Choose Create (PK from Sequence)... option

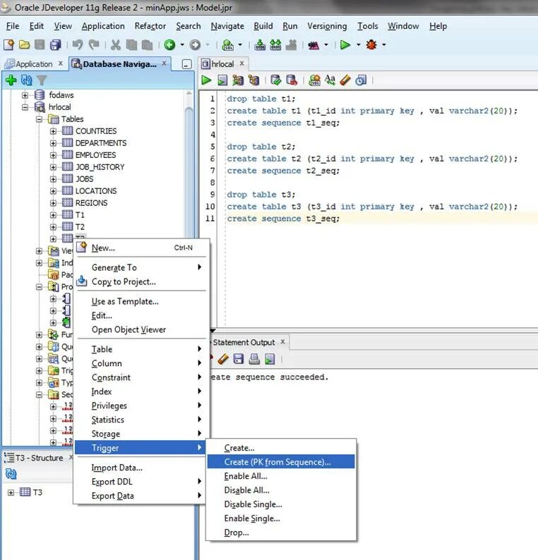click(x=281, y=462)
